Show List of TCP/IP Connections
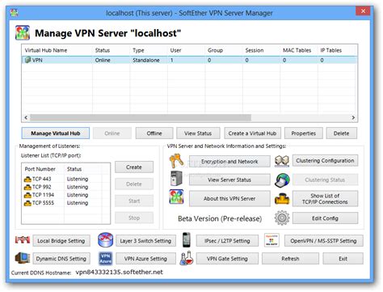The image size is (383, 292). (x=325, y=198)
